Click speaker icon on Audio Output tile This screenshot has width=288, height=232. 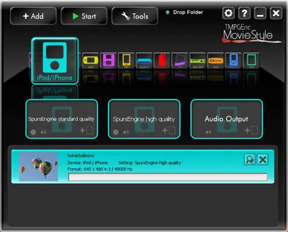[208, 132]
